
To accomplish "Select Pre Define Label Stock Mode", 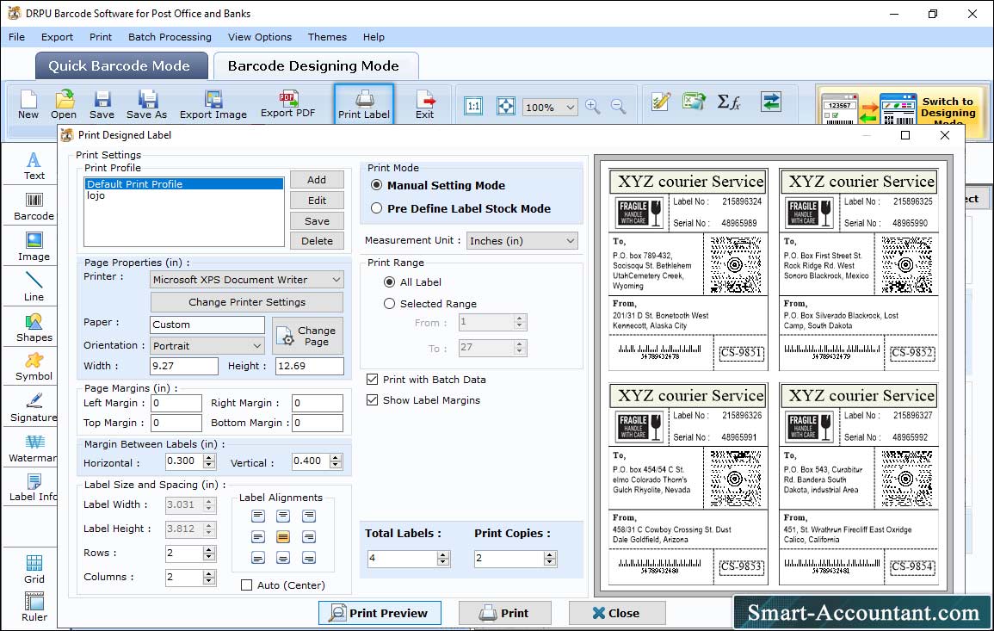I will [377, 208].
